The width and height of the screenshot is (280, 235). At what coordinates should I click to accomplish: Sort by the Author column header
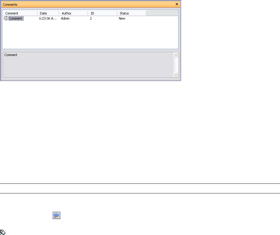point(74,13)
